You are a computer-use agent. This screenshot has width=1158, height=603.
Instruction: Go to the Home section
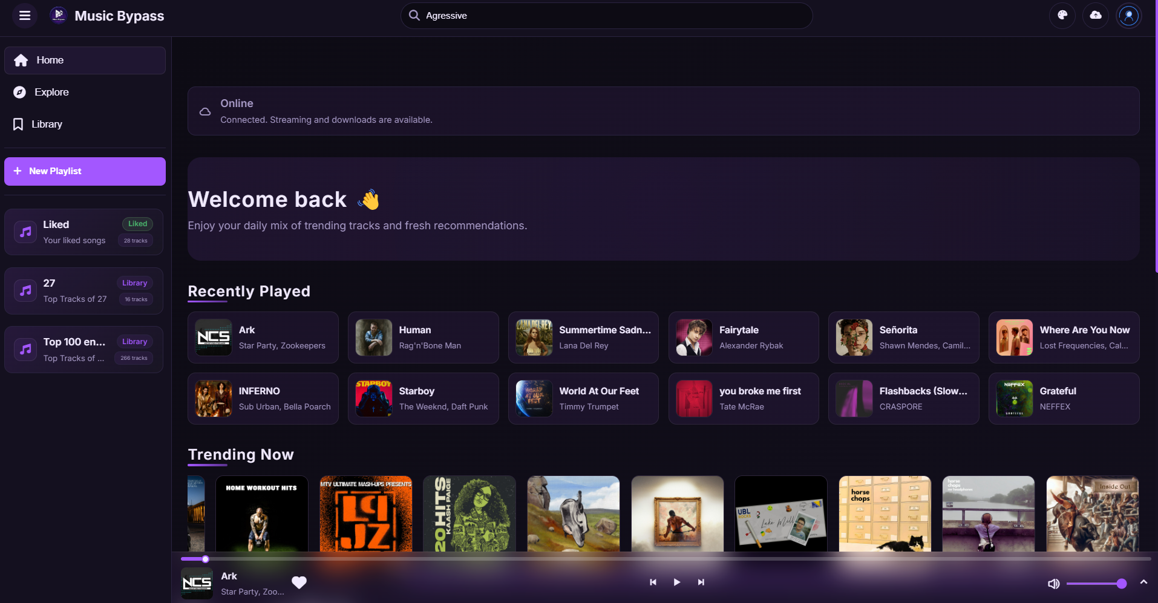coord(50,60)
